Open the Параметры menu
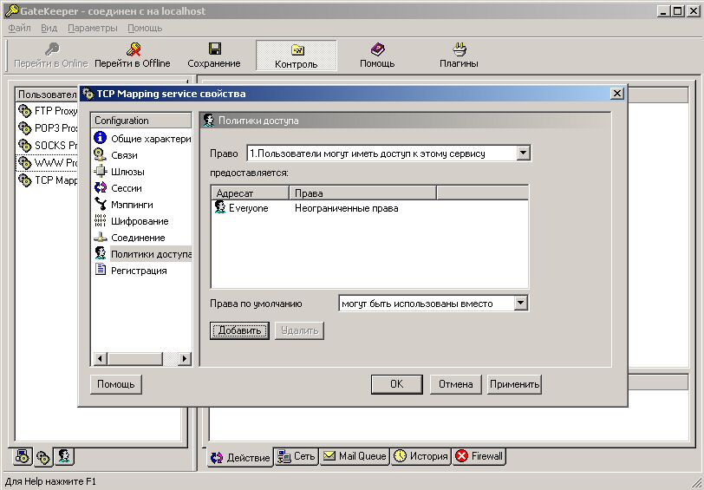 pyautogui.click(x=93, y=28)
